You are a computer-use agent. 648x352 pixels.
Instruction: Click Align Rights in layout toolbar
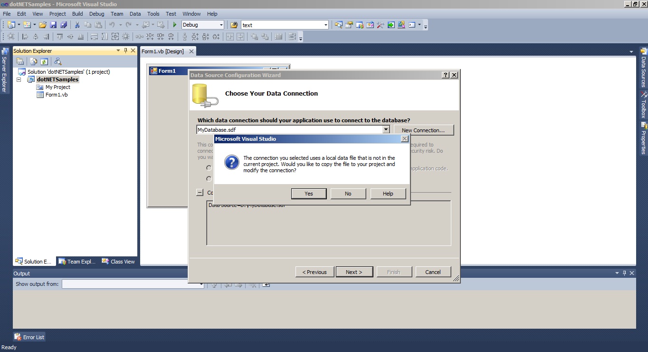(46, 36)
